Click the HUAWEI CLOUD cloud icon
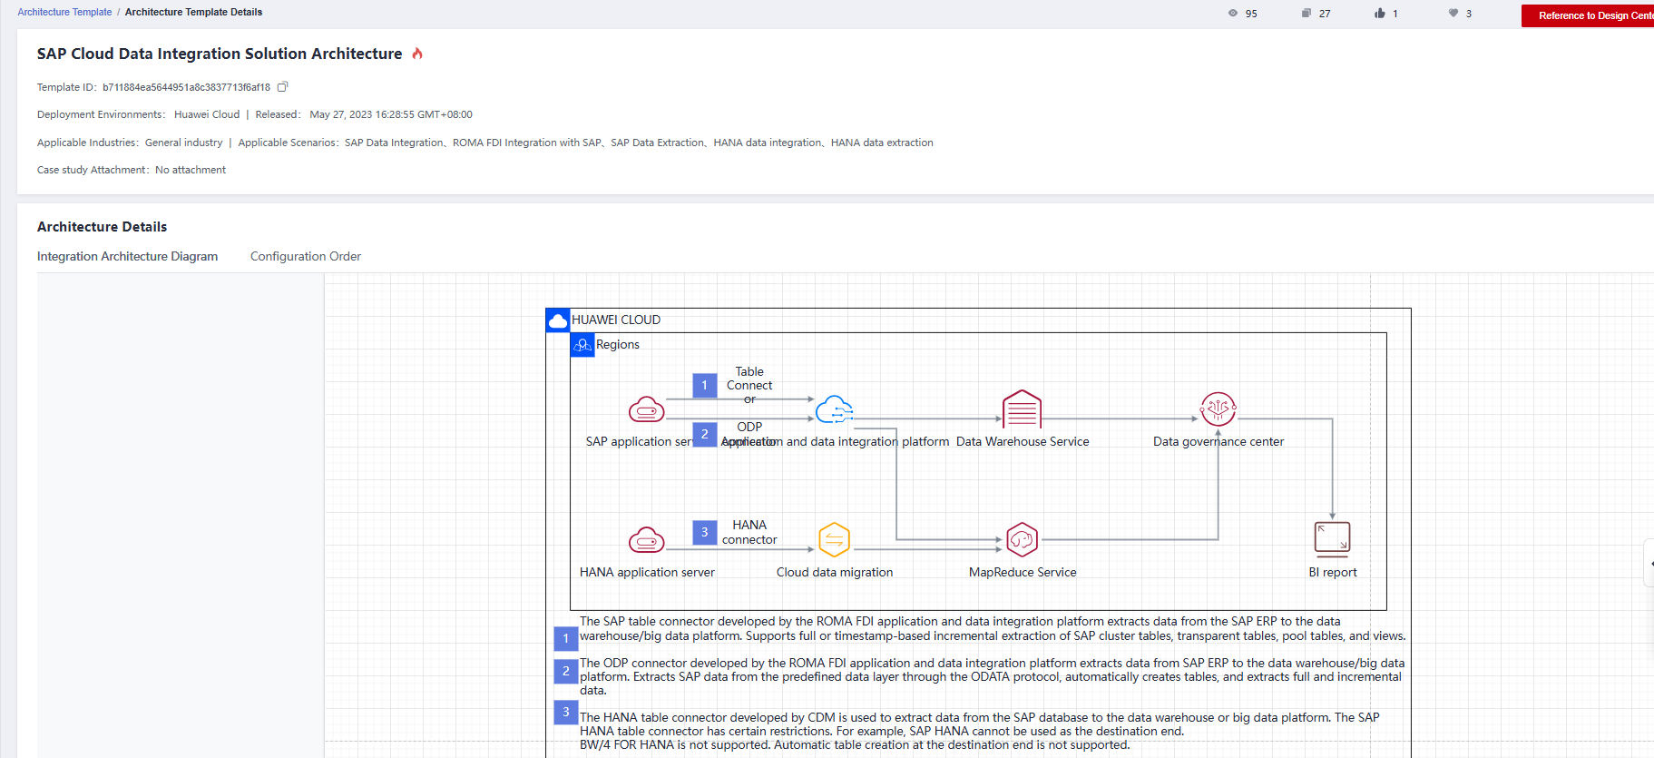This screenshot has width=1654, height=758. click(558, 320)
